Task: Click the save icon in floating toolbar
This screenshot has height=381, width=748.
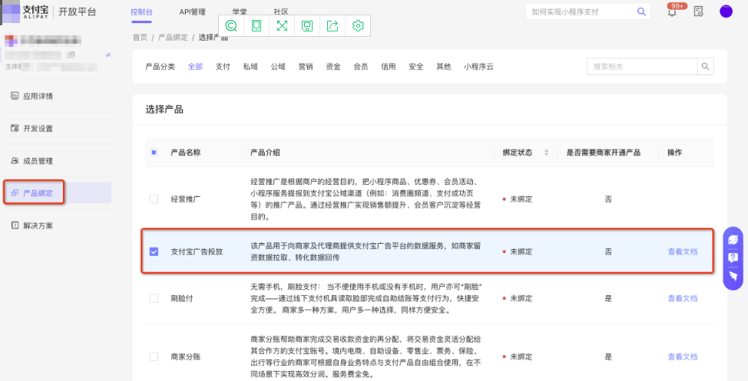Action: (x=307, y=26)
